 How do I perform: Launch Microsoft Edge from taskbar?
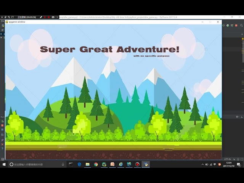pyautogui.click(x=79, y=164)
